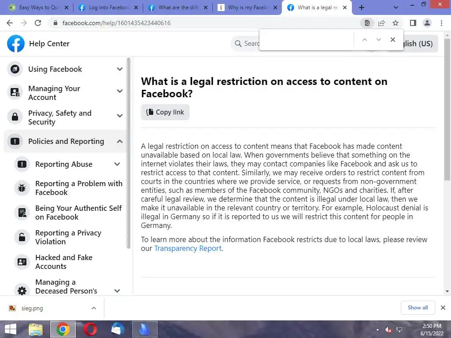Click the find-bar next result arrow

click(x=378, y=40)
